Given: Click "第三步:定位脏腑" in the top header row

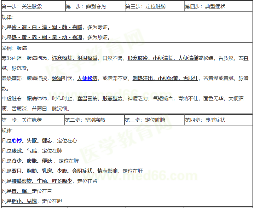Looking at the screenshot, I should coord(146,6).
